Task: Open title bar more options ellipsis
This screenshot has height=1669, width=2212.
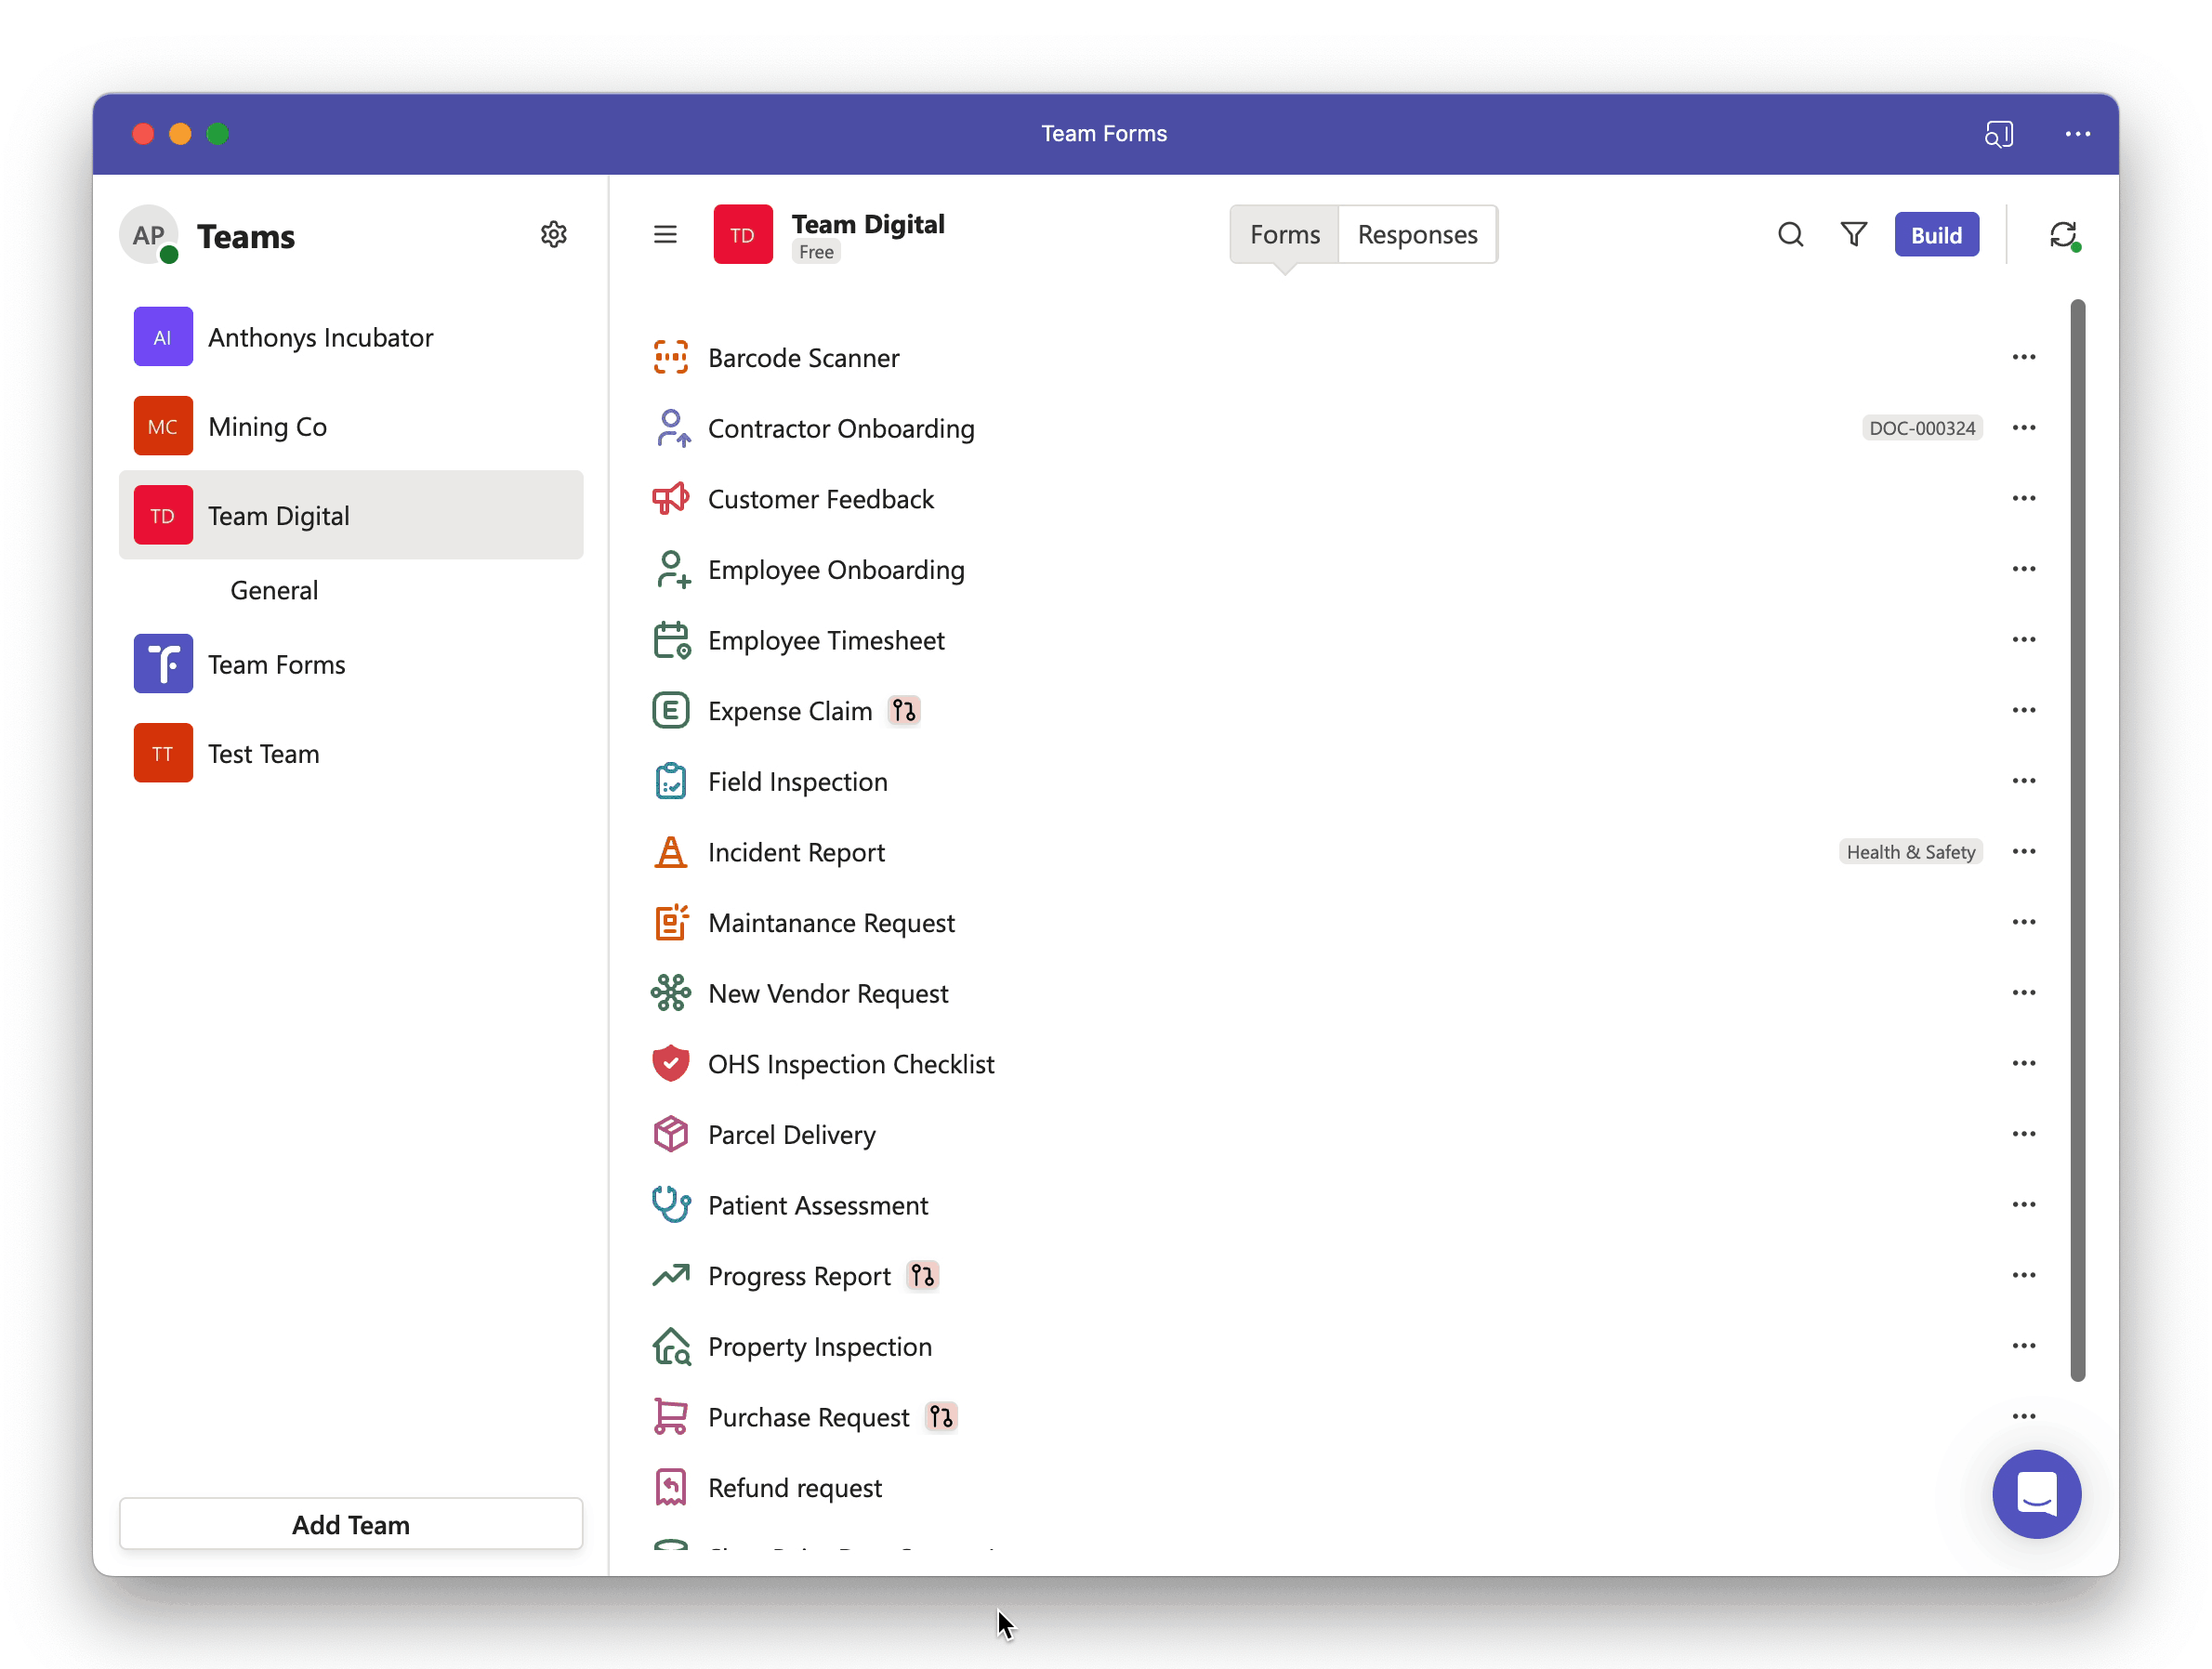Action: pos(2077,134)
